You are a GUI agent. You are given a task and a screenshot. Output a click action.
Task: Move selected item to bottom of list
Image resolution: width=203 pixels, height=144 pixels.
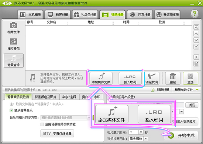[x=196, y=47]
